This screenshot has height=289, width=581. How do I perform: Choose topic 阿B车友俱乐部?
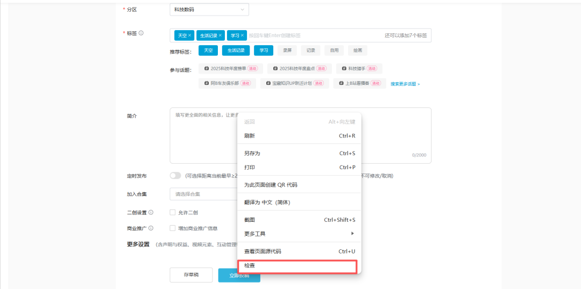point(227,83)
